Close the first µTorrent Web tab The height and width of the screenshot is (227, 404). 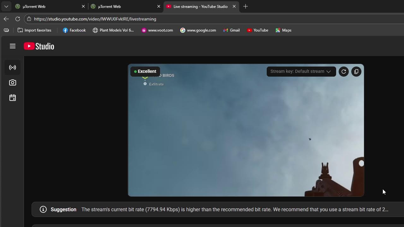pos(83,6)
